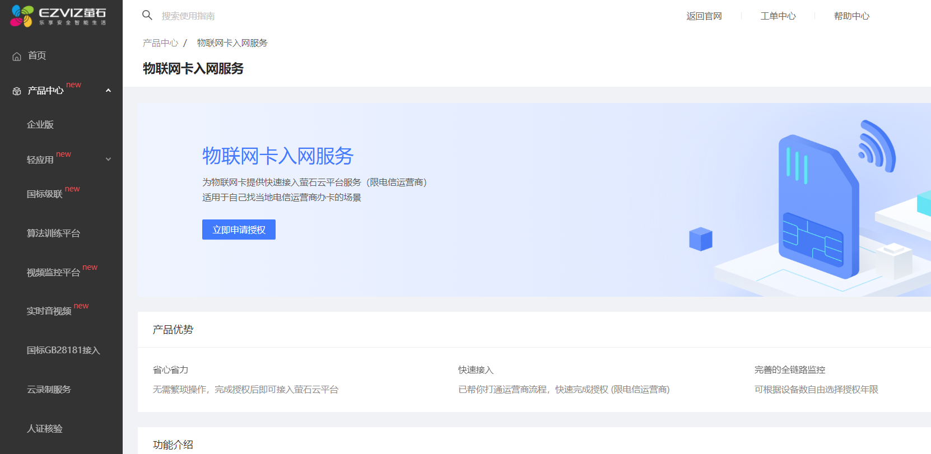The height and width of the screenshot is (454, 931).
Task: Click the 返回官网 link
Action: point(704,16)
